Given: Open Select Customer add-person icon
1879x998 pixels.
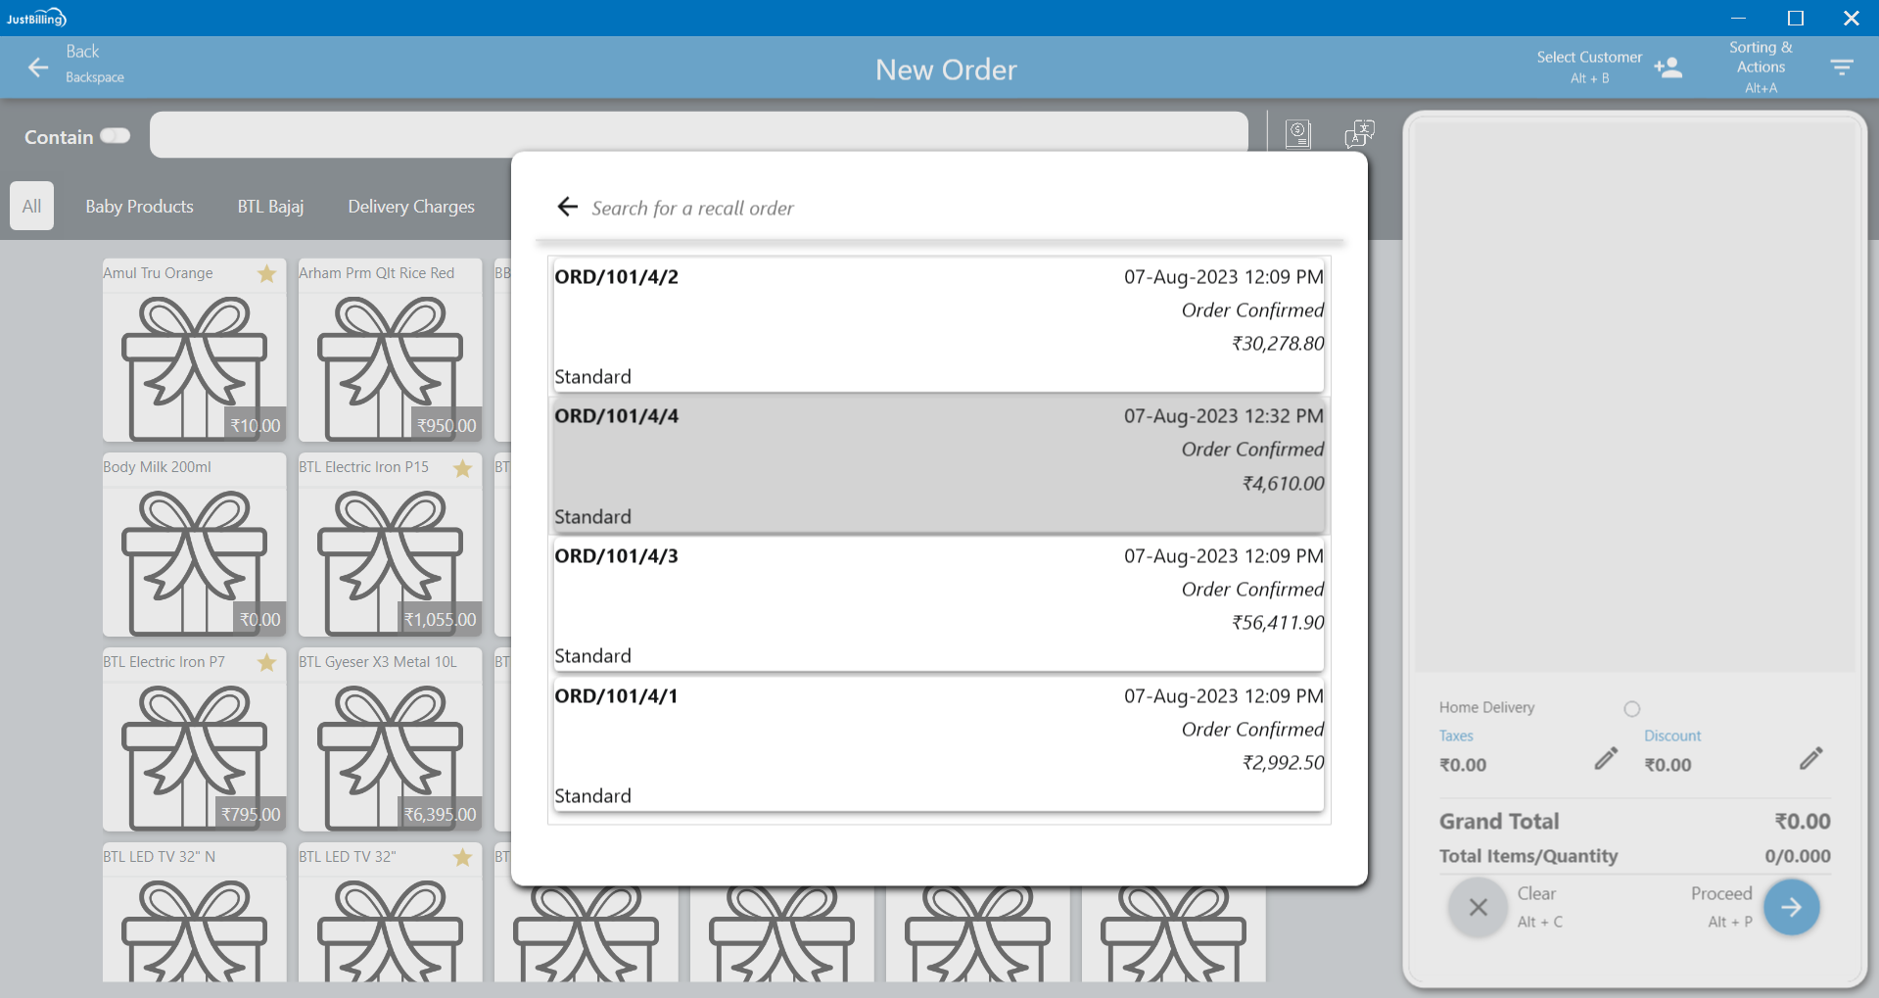Looking at the screenshot, I should pyautogui.click(x=1668, y=68).
